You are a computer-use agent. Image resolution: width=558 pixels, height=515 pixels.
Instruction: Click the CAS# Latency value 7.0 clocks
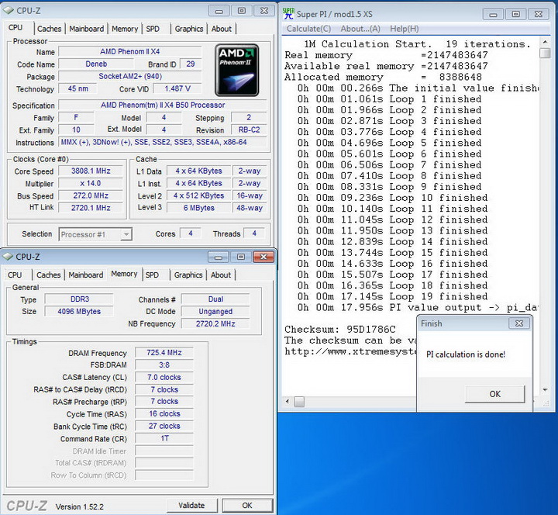pyautogui.click(x=164, y=377)
